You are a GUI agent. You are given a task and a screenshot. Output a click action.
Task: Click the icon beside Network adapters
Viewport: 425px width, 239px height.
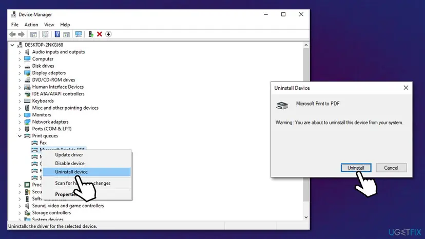pyautogui.click(x=27, y=122)
